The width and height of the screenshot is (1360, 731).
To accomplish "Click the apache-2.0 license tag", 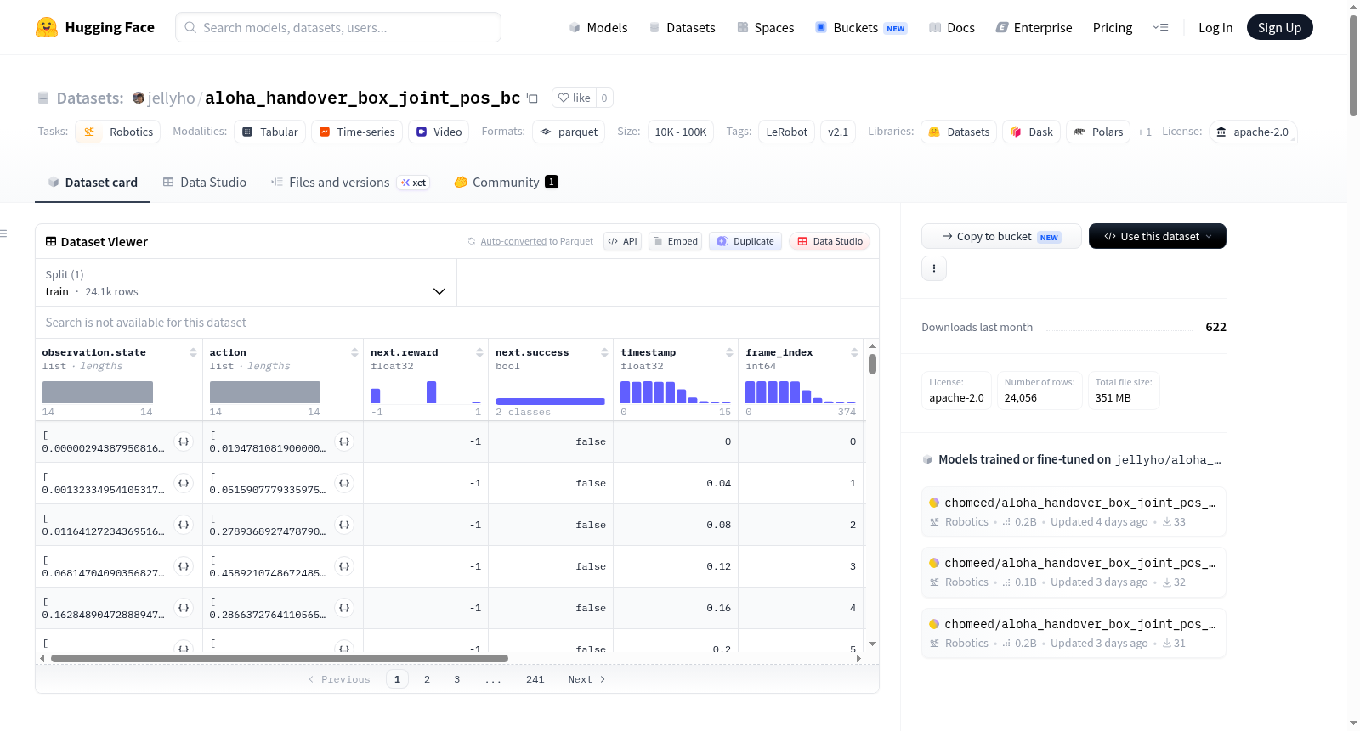I will tap(1253, 132).
